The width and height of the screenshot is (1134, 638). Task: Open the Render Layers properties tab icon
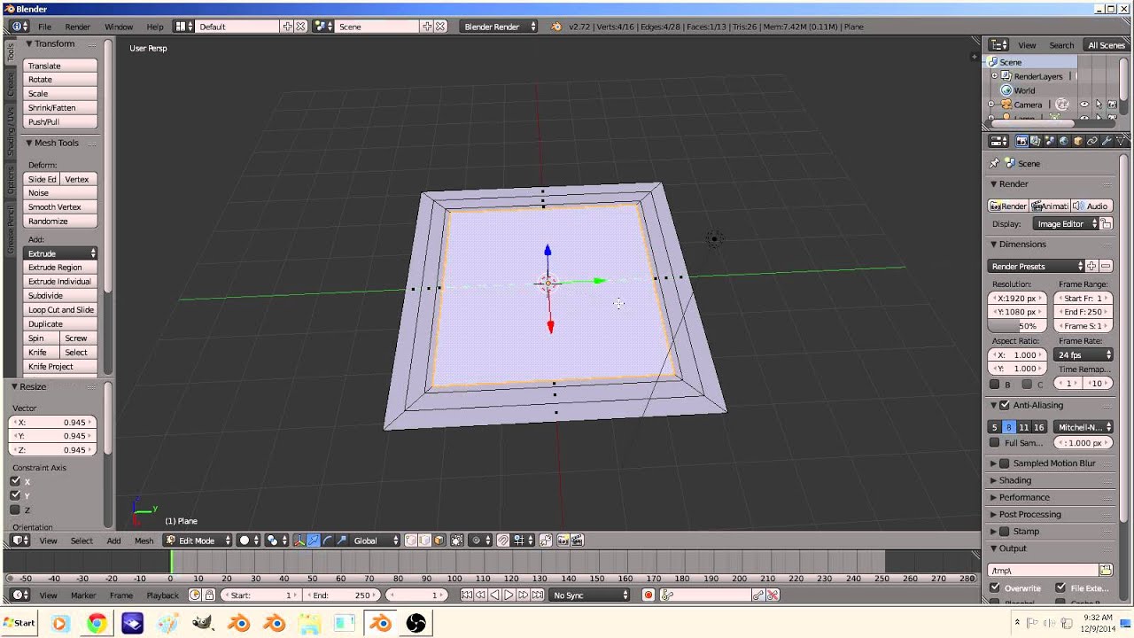point(1035,141)
